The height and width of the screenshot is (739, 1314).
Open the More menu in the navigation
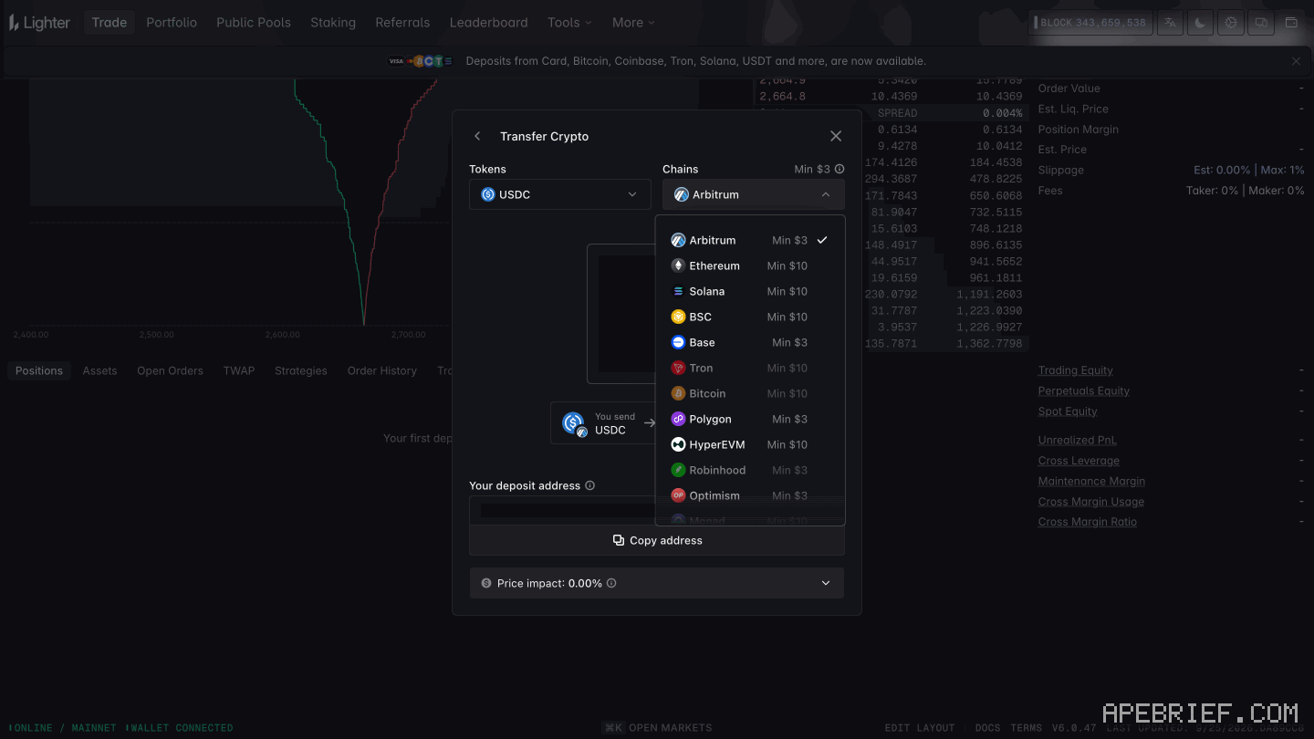(633, 23)
